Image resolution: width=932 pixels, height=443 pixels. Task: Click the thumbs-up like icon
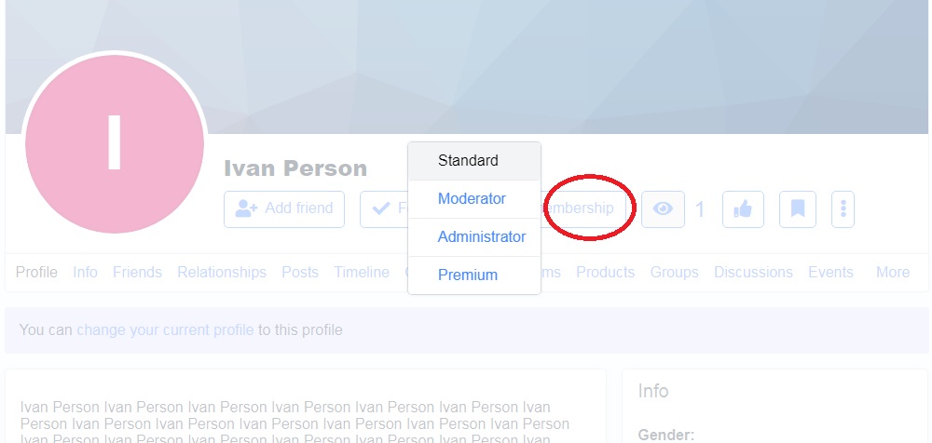coord(743,209)
